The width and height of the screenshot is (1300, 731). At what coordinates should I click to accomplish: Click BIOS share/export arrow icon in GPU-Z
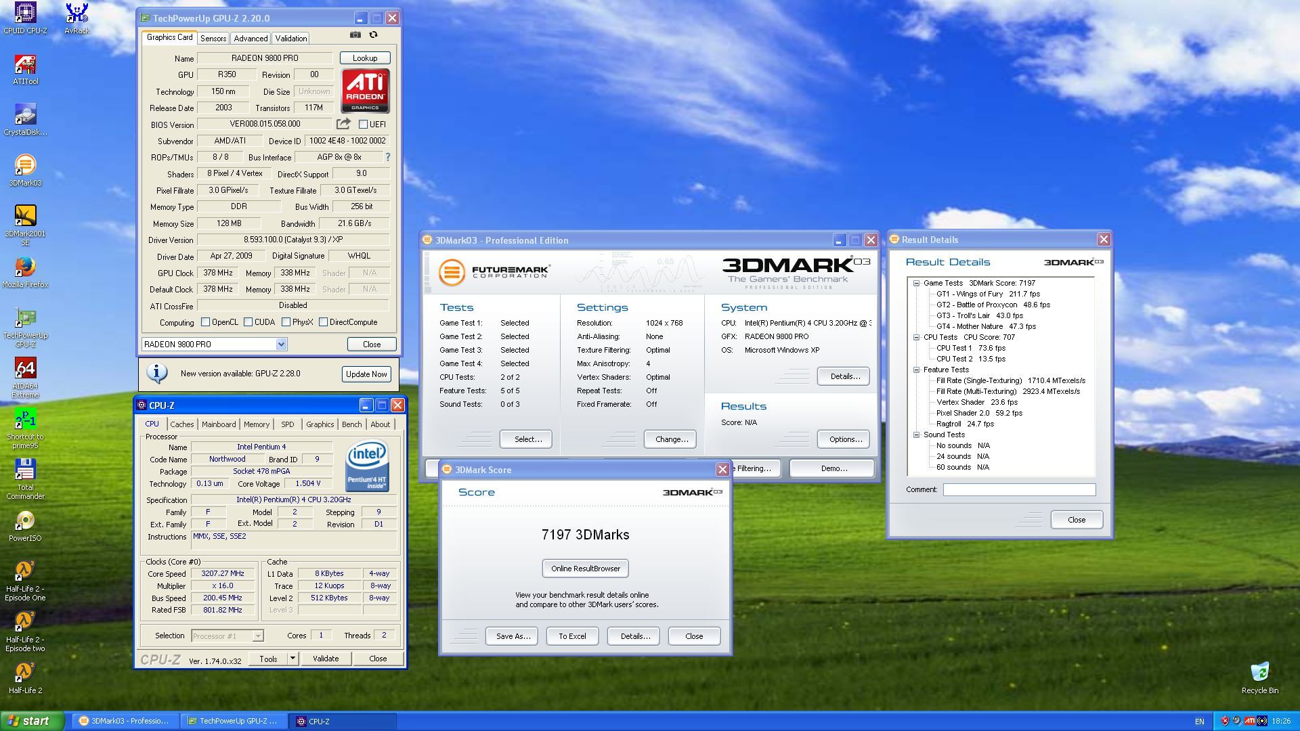(343, 124)
